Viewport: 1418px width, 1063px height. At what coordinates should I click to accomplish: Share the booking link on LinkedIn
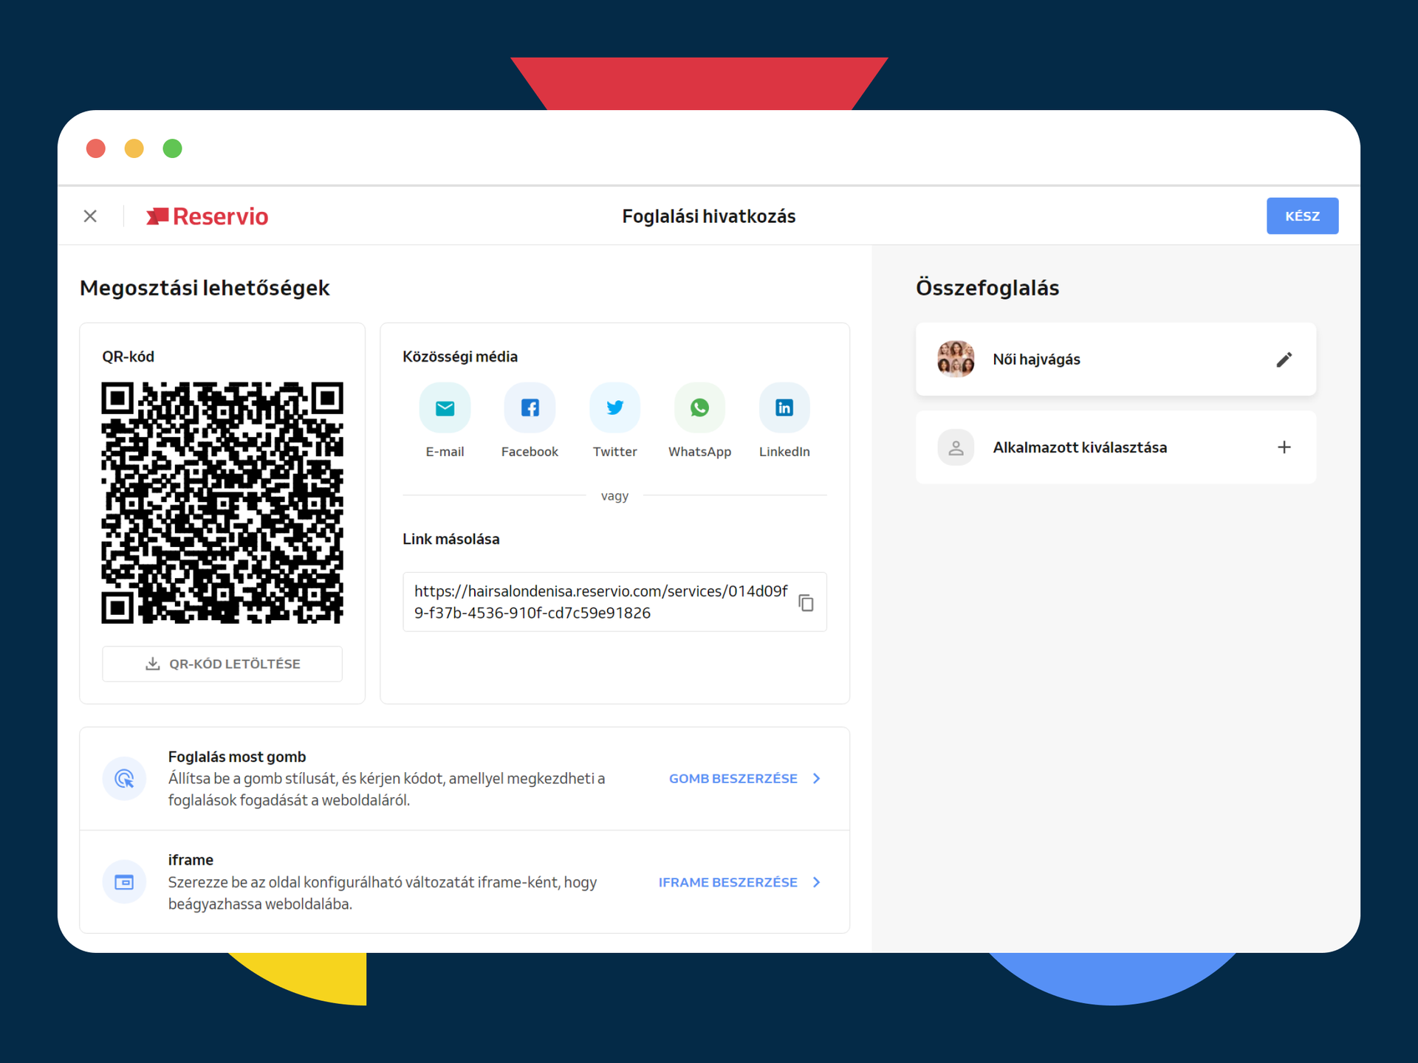(784, 407)
